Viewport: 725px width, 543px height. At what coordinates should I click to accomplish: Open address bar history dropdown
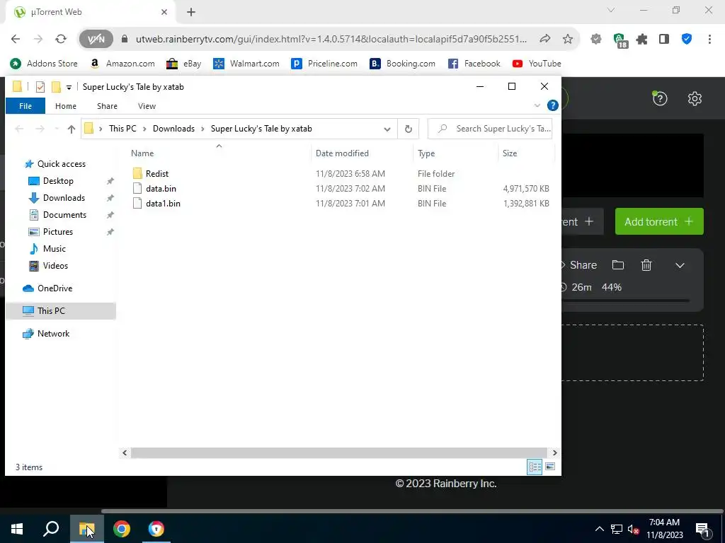click(x=387, y=129)
